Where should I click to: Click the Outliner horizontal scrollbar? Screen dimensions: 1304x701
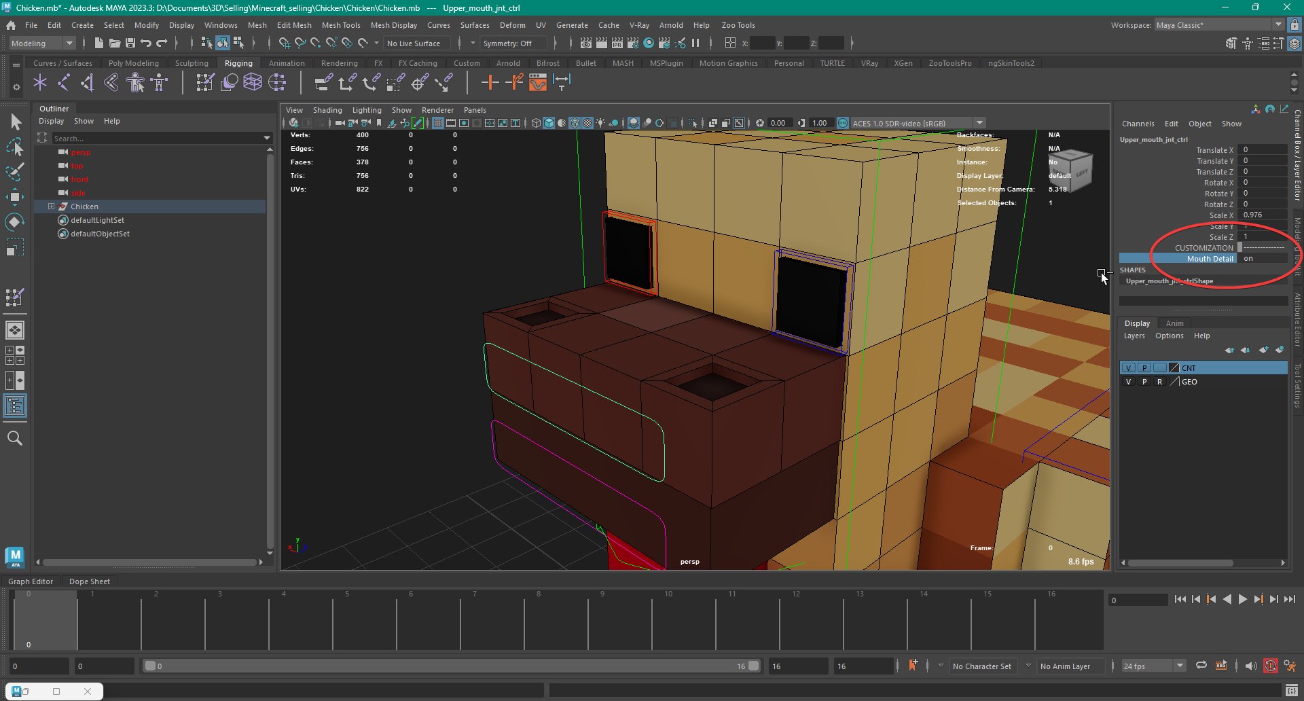pos(149,562)
